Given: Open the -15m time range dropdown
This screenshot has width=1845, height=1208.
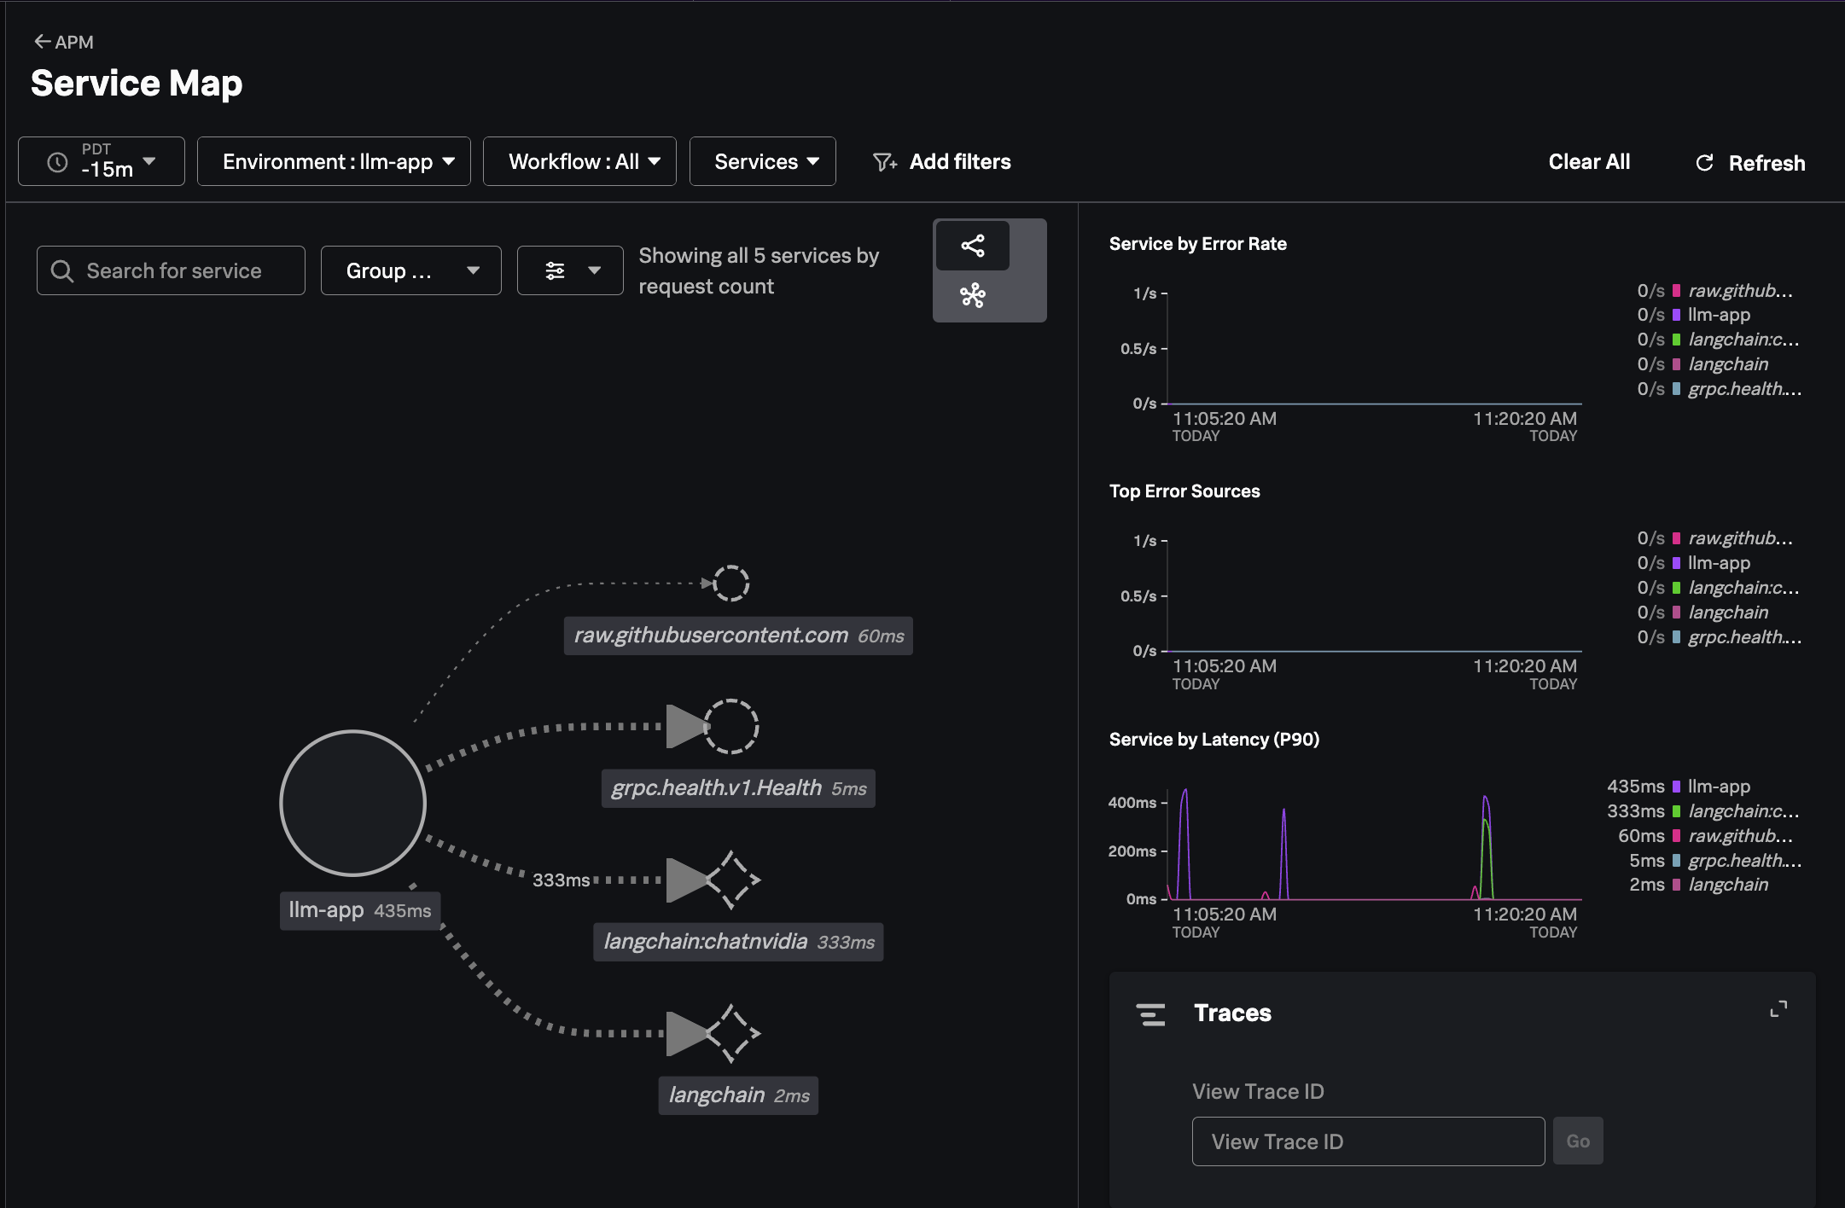Looking at the screenshot, I should (x=102, y=161).
